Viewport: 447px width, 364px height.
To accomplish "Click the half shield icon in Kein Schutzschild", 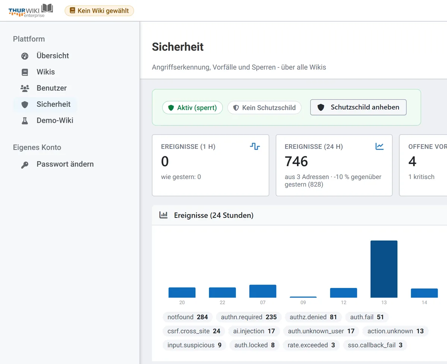I will (x=236, y=108).
